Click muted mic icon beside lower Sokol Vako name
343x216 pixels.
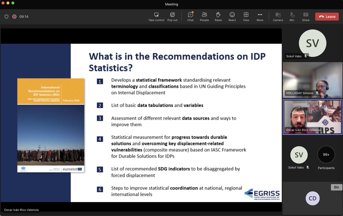tap(308, 167)
